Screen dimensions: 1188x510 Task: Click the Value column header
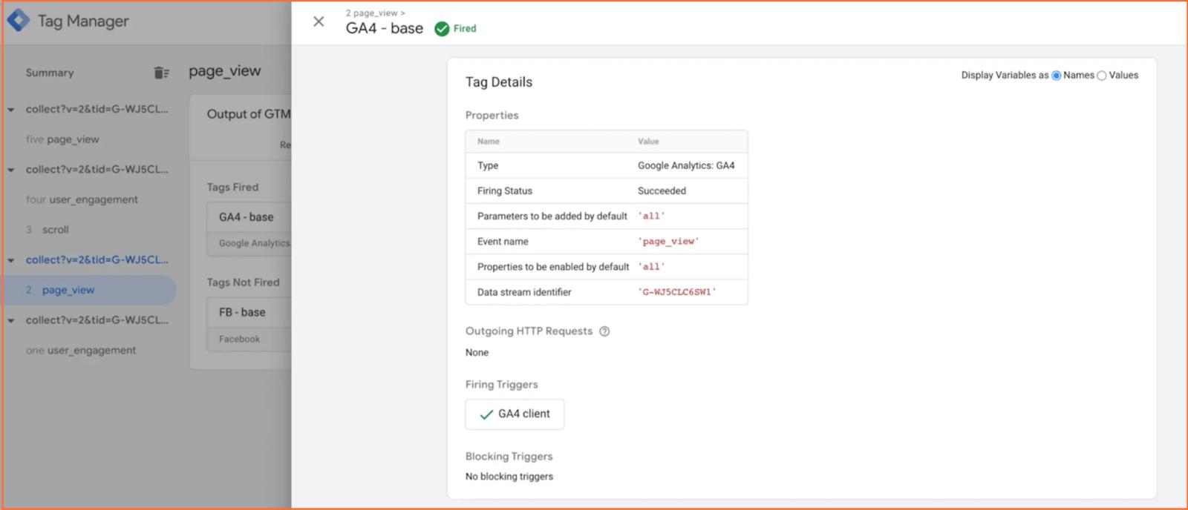[x=648, y=141]
